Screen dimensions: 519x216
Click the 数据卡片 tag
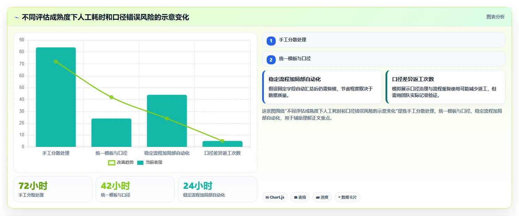[x=347, y=197]
